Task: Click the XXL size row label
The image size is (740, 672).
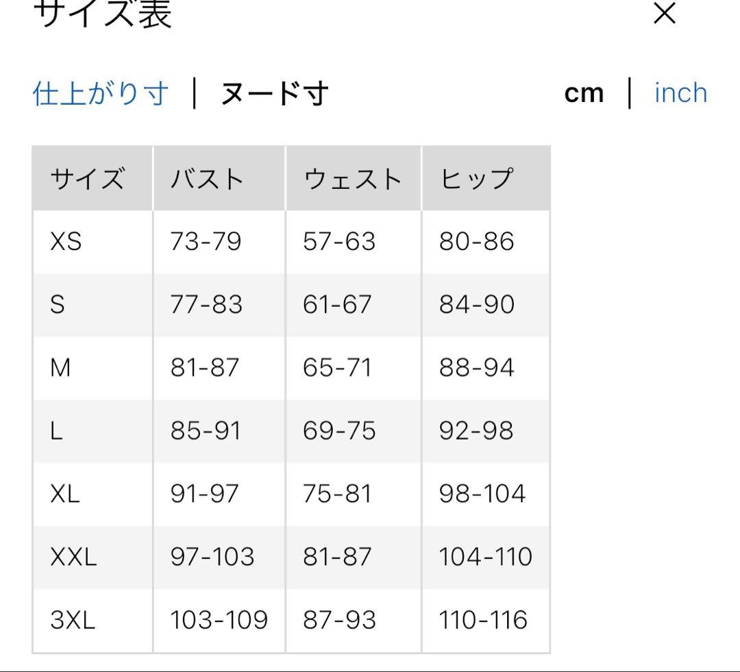Action: 73,557
